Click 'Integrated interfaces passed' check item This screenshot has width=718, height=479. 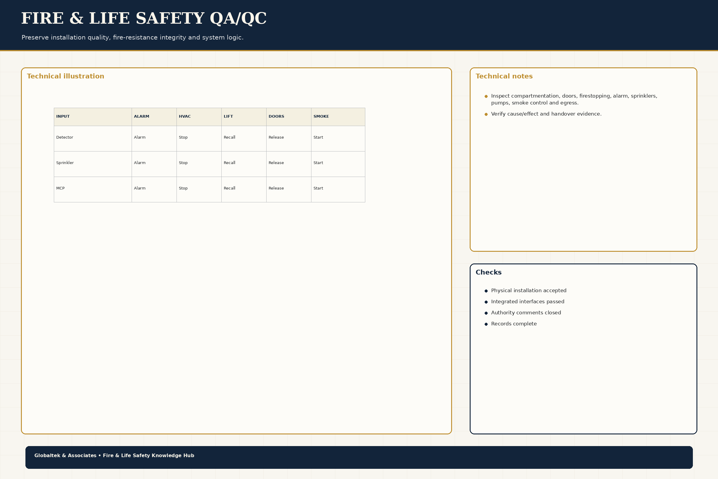527,301
